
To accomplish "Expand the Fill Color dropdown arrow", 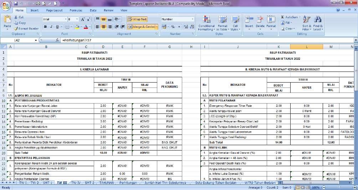I will (x=81, y=27).
